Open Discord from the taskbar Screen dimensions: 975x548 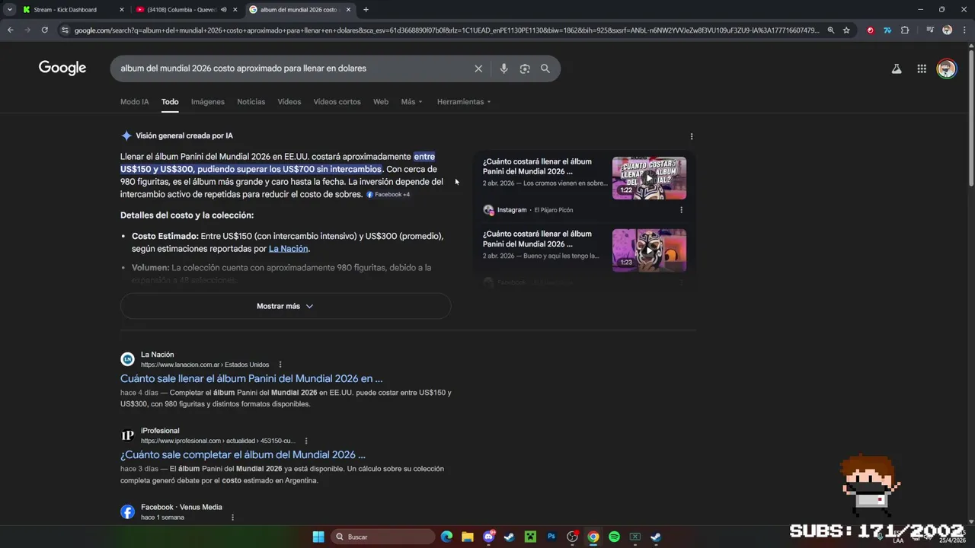tap(489, 537)
